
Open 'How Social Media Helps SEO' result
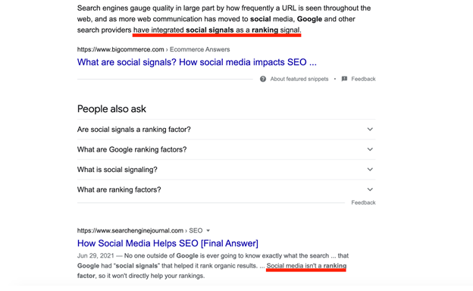(168, 243)
